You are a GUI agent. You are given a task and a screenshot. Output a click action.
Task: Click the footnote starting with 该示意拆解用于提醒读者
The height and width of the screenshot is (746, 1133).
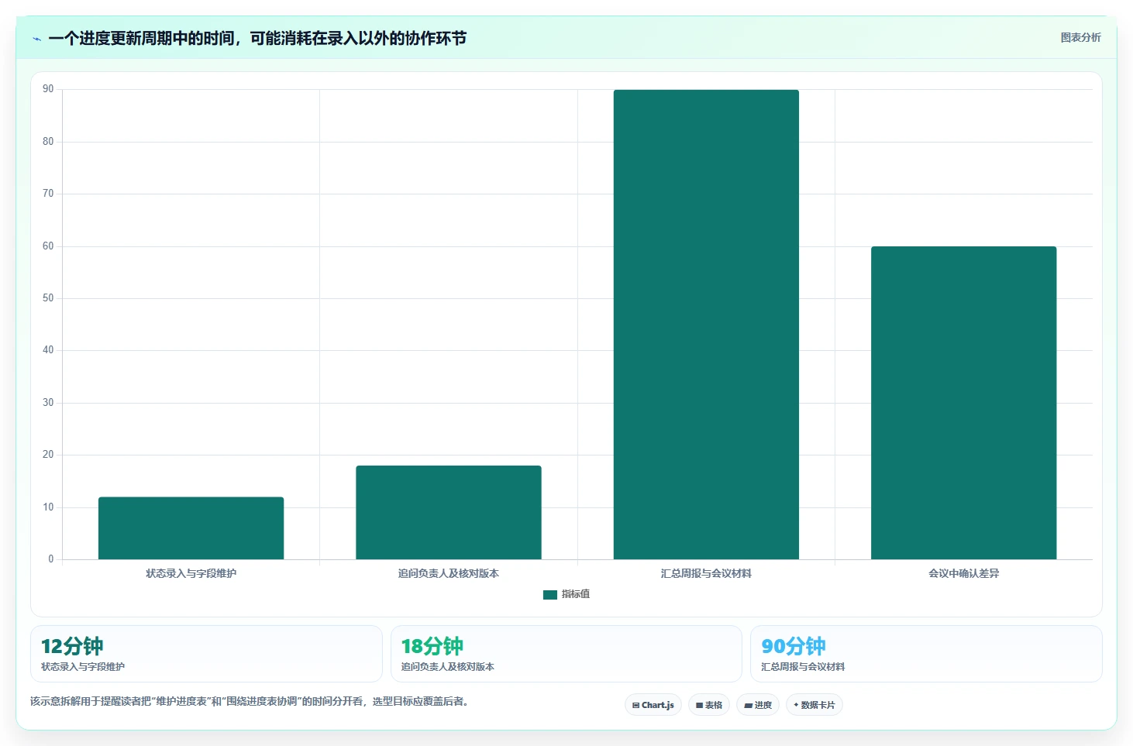(x=249, y=702)
